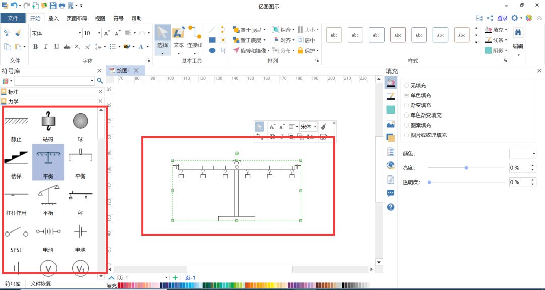The width and height of the screenshot is (545, 290).
Task: Enable 图案填充 fill option
Action: (x=407, y=125)
